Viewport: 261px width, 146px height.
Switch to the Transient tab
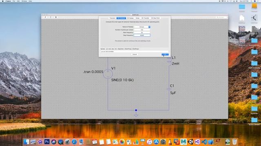coord(113,18)
